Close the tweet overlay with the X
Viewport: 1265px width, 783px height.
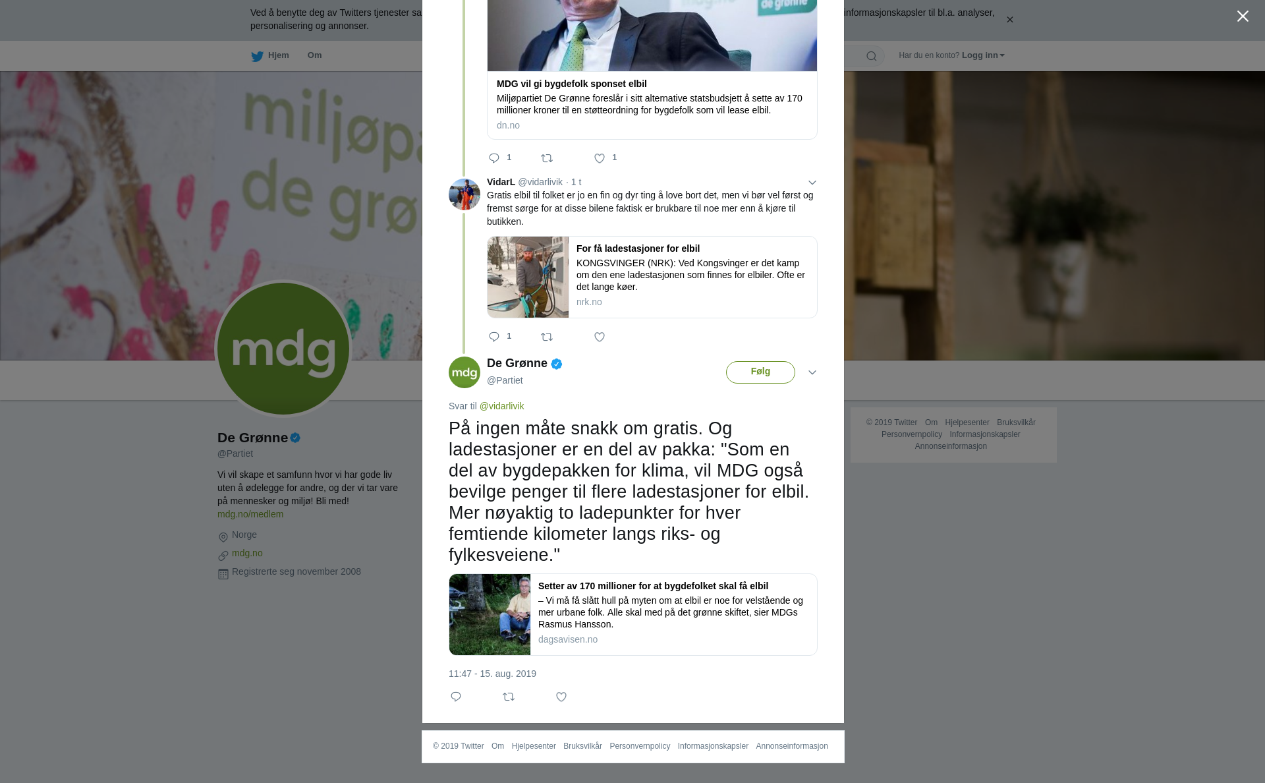[x=1243, y=16]
